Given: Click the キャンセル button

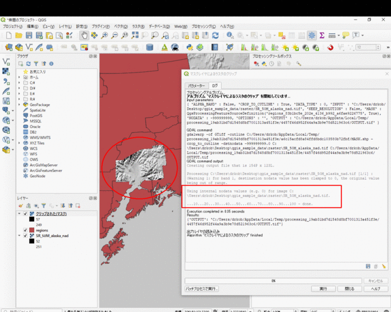Looking at the screenshot, I should click(x=376, y=281).
